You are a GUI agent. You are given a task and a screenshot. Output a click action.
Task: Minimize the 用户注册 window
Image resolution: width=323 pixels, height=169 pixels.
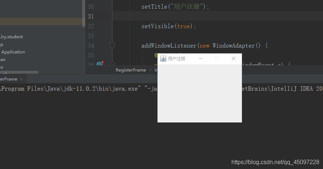pyautogui.click(x=201, y=58)
